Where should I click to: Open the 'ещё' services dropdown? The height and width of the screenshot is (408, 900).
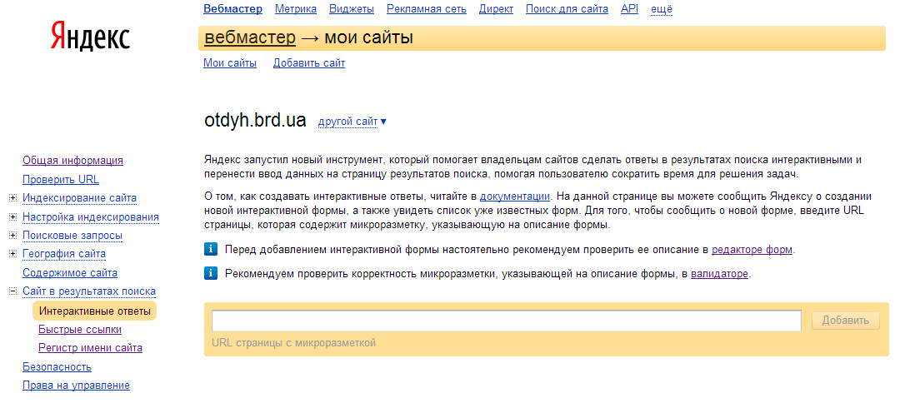[662, 9]
